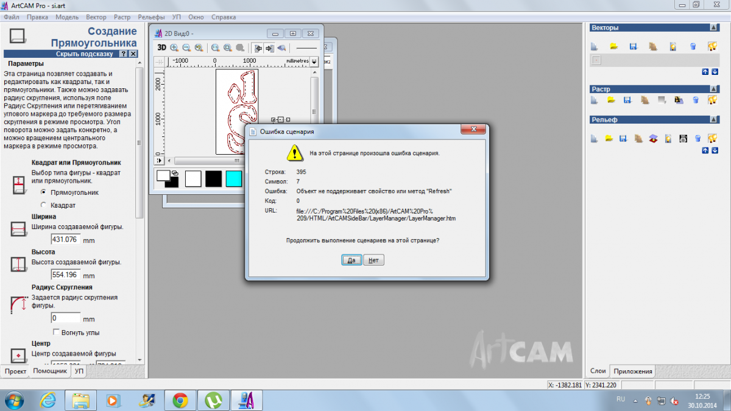Move vector layer up in Векторы panel
The width and height of the screenshot is (731, 411).
[x=705, y=72]
